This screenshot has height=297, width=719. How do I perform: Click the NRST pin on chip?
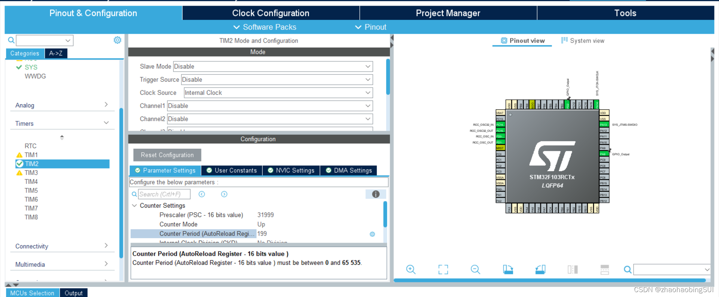click(500, 148)
